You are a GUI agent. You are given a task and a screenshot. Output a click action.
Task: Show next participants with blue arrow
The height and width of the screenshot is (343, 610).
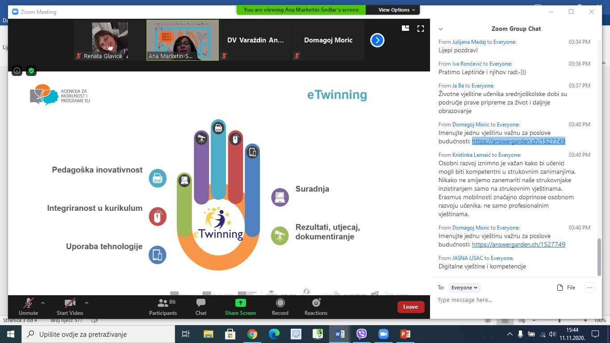click(377, 40)
